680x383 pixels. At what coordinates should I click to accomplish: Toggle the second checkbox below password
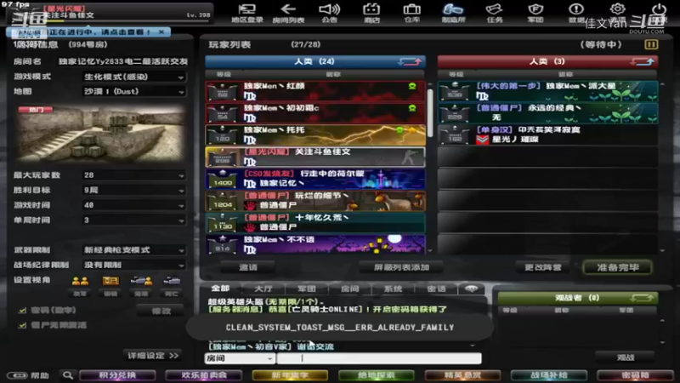coord(22,325)
